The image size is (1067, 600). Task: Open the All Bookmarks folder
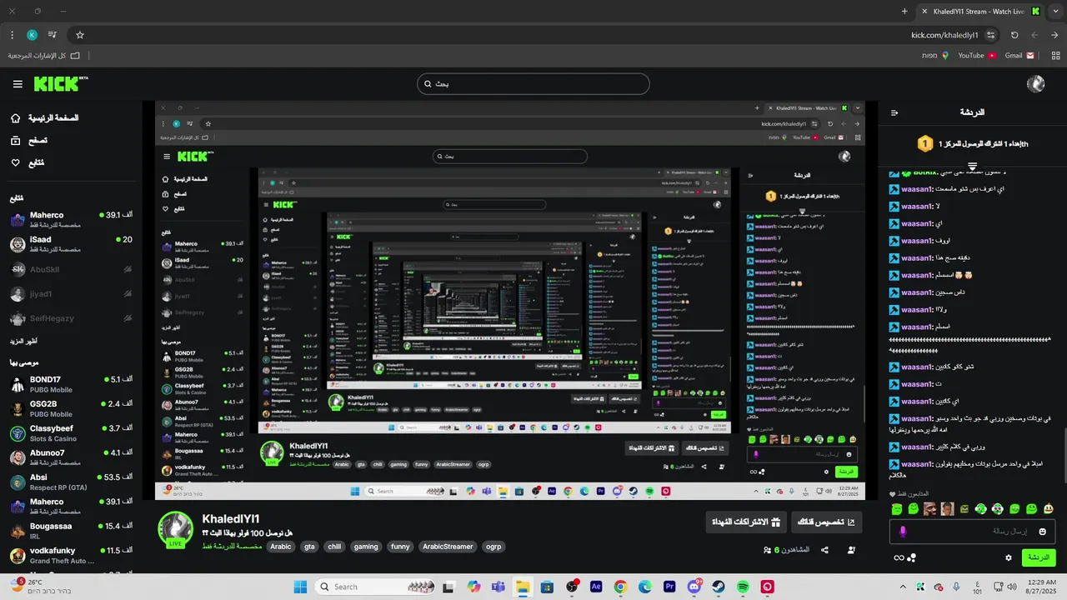tap(44, 55)
